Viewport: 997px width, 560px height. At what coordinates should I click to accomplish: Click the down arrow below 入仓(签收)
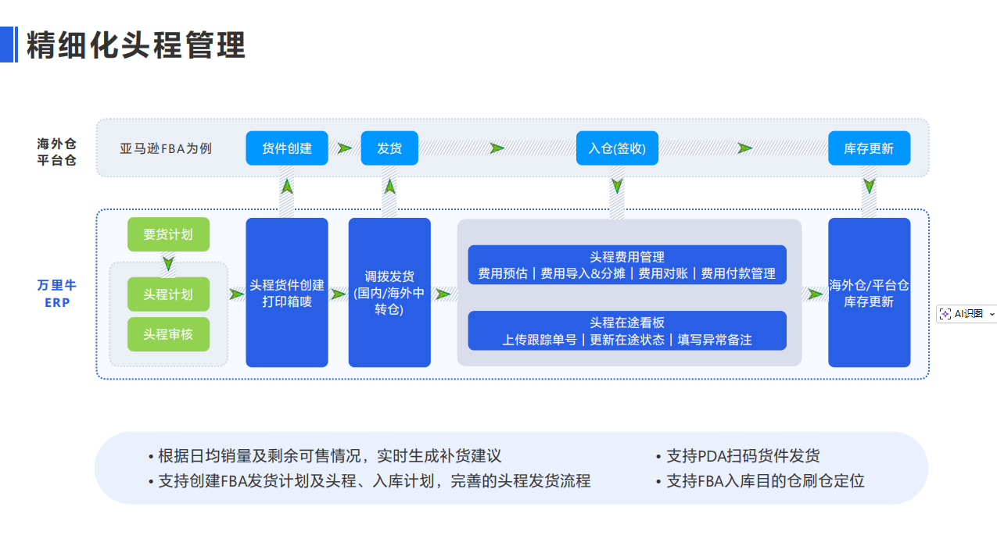click(x=617, y=186)
